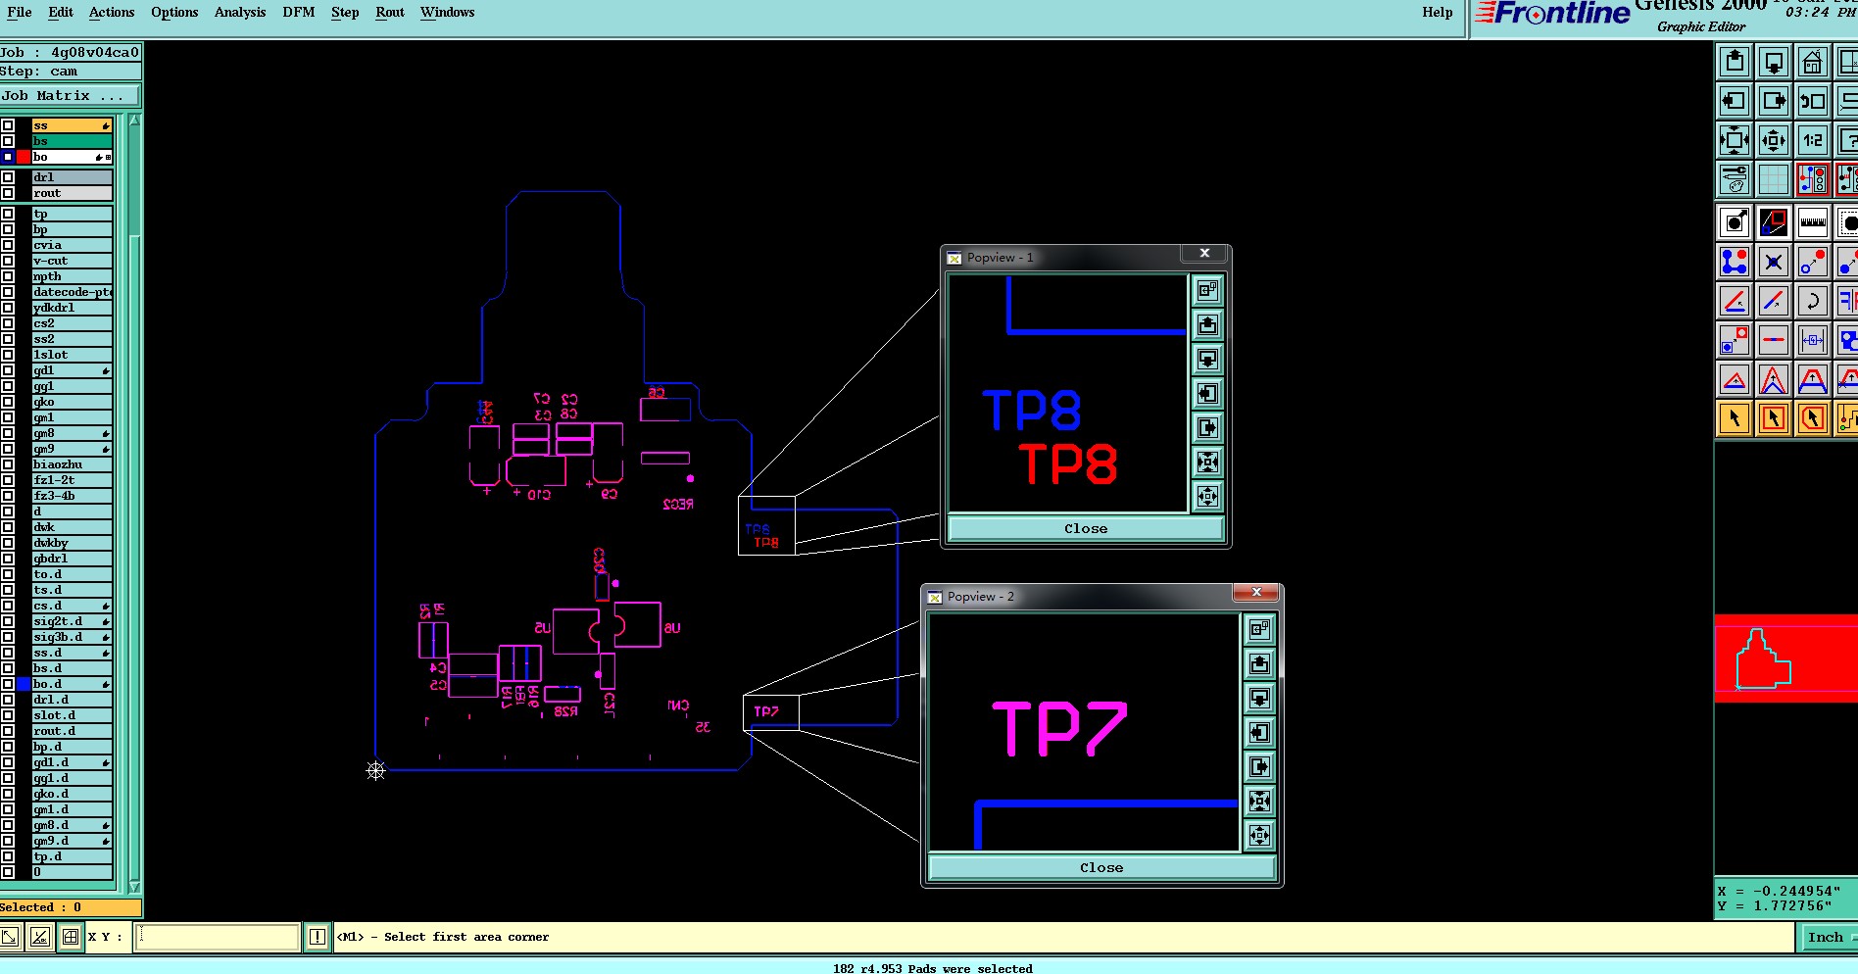
Task: Select the v-cut layer row
Action: (x=72, y=261)
